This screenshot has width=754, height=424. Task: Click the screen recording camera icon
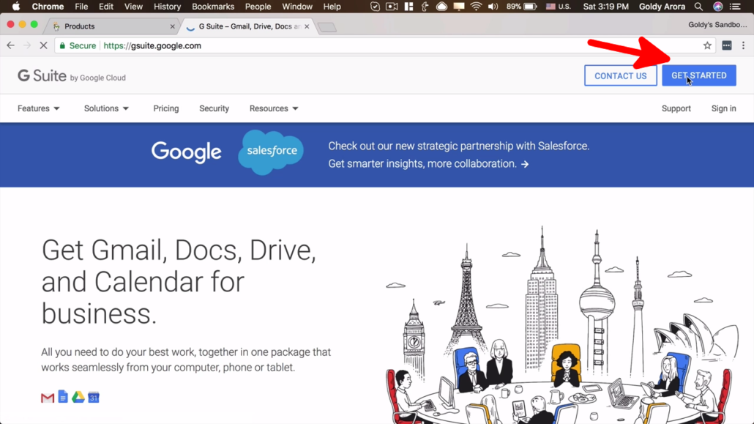[x=392, y=7]
